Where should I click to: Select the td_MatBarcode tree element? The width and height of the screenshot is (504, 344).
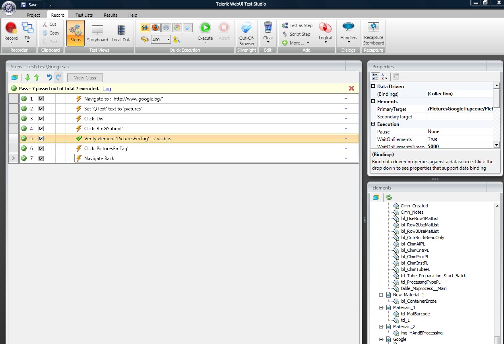(x=415, y=314)
